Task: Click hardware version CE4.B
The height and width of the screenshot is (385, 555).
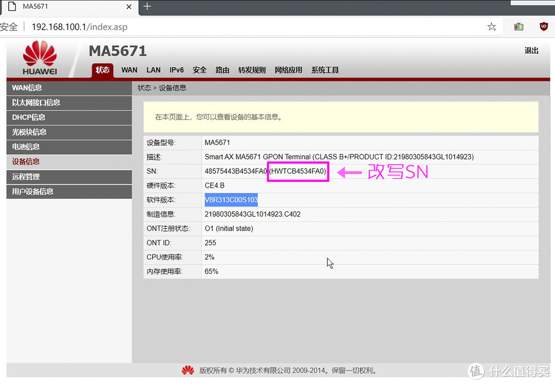Action: (214, 186)
